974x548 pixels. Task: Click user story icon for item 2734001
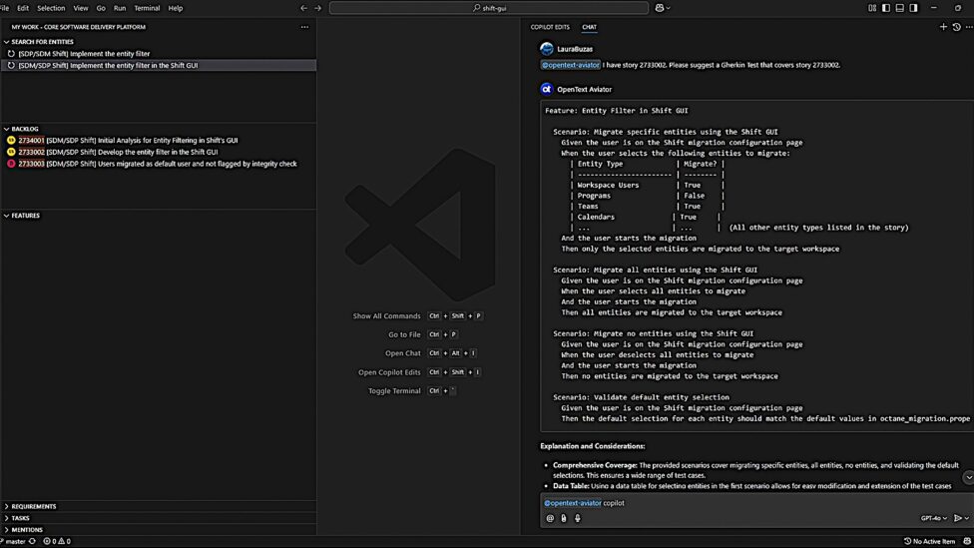(x=11, y=141)
